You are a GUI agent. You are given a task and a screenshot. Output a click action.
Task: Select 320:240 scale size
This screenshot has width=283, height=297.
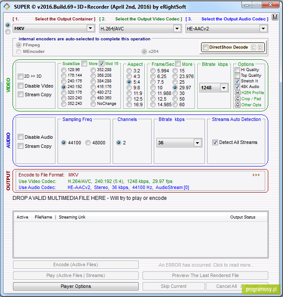[x=64, y=98]
